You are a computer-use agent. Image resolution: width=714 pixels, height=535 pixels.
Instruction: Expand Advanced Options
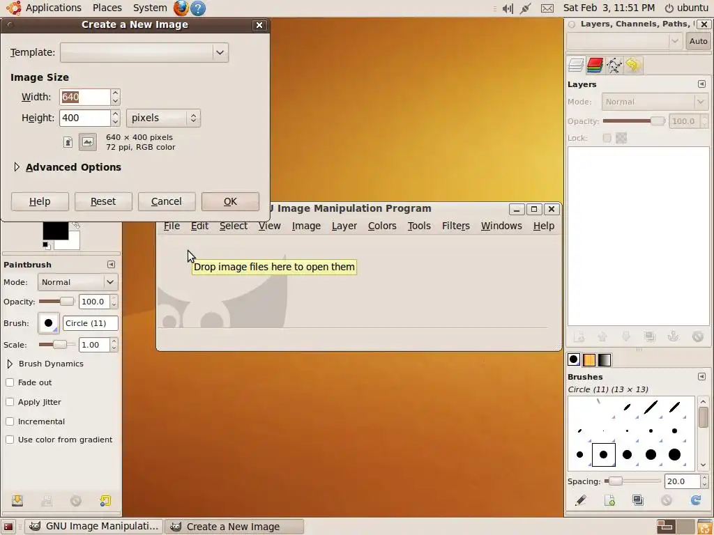point(17,167)
